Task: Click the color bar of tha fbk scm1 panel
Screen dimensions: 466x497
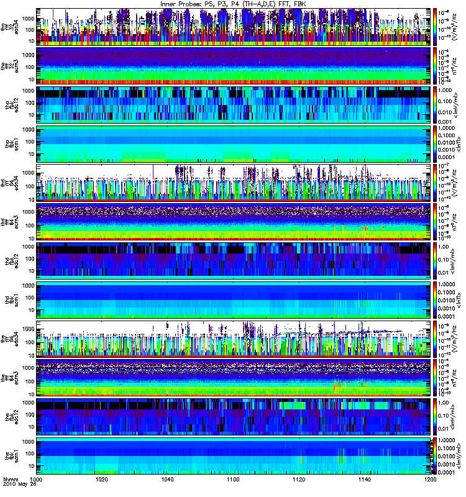Action: click(x=435, y=144)
